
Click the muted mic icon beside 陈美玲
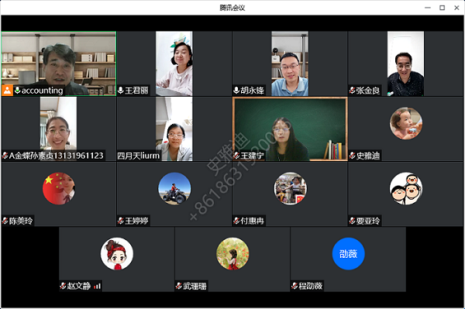pos(5,221)
